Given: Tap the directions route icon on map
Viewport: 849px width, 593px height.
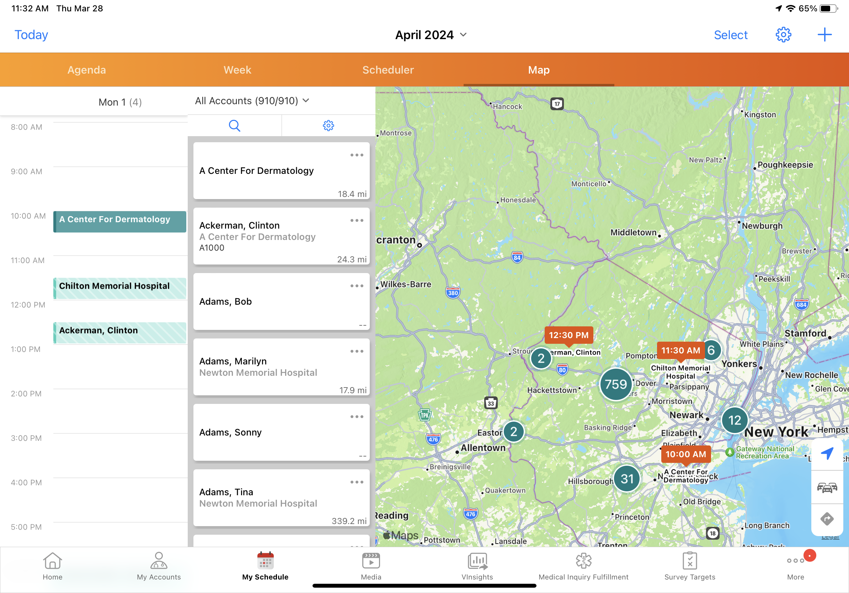Looking at the screenshot, I should [827, 519].
